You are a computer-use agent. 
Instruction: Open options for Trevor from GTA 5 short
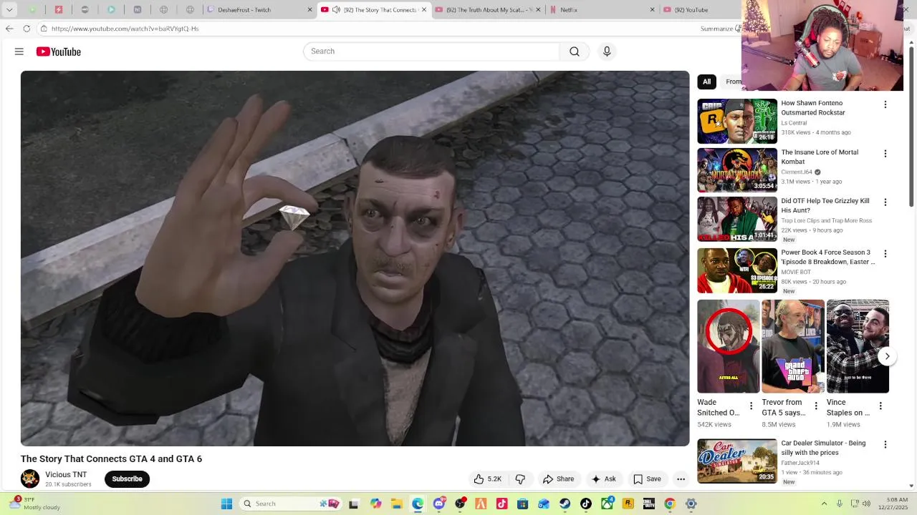click(815, 406)
